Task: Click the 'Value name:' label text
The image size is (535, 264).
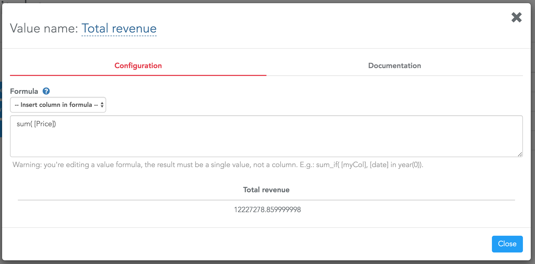Action: [x=44, y=28]
